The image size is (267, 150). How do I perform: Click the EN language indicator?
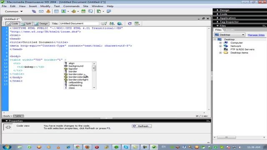pos(164,147)
